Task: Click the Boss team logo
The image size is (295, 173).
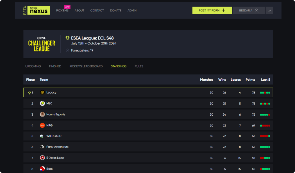Action: click(42, 169)
